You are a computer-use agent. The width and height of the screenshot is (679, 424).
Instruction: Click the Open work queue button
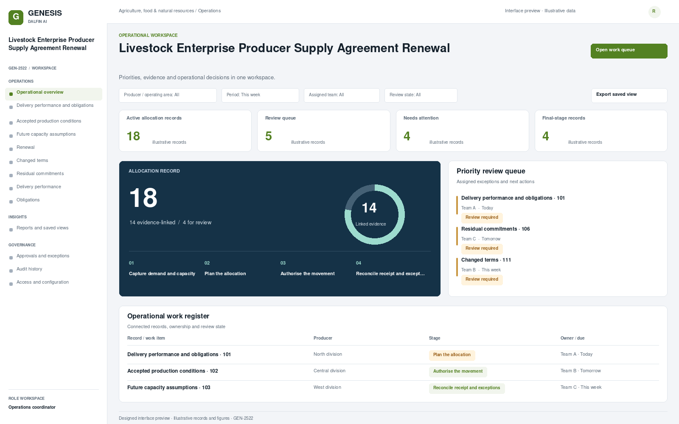tap(629, 51)
